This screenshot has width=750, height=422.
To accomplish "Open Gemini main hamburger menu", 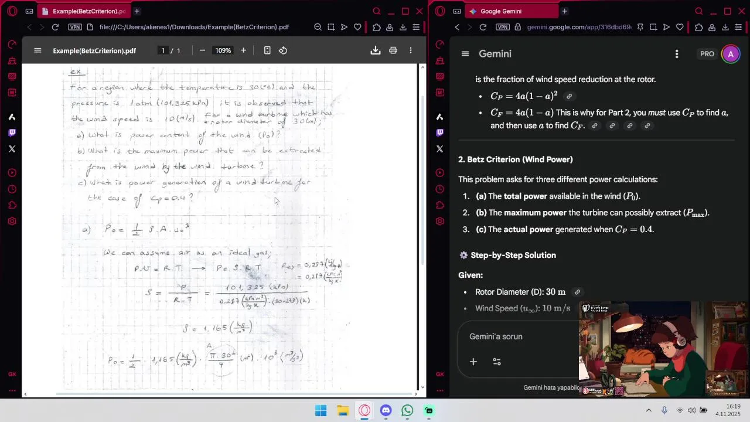I will (x=465, y=54).
